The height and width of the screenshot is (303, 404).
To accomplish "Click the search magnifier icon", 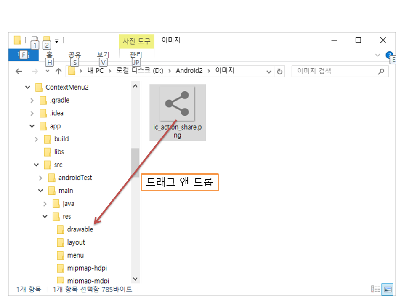I will 381,72.
